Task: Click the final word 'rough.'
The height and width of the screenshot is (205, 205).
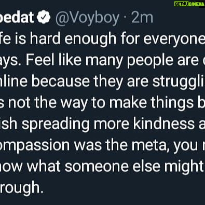Action: pos(21,188)
